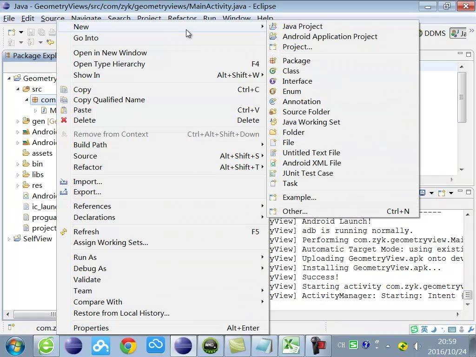Open the Windows Start button
Image resolution: width=476 pixels, height=357 pixels.
click(x=15, y=346)
